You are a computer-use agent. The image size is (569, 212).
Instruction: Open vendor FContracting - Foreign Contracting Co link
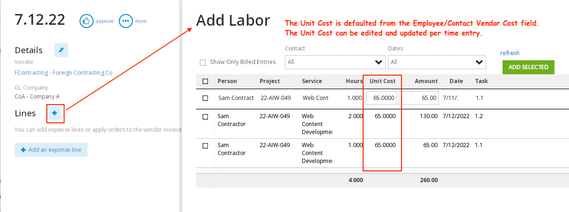click(64, 73)
